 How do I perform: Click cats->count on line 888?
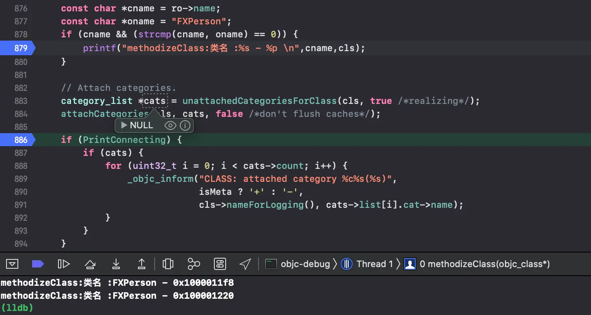pos(274,166)
